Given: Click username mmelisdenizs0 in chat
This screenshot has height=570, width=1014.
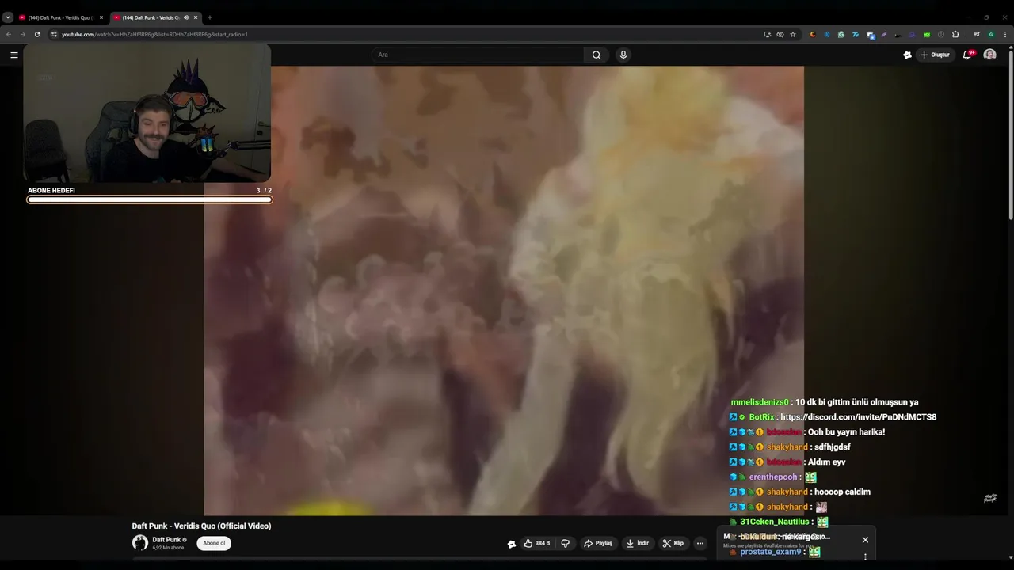Looking at the screenshot, I should [x=760, y=402].
